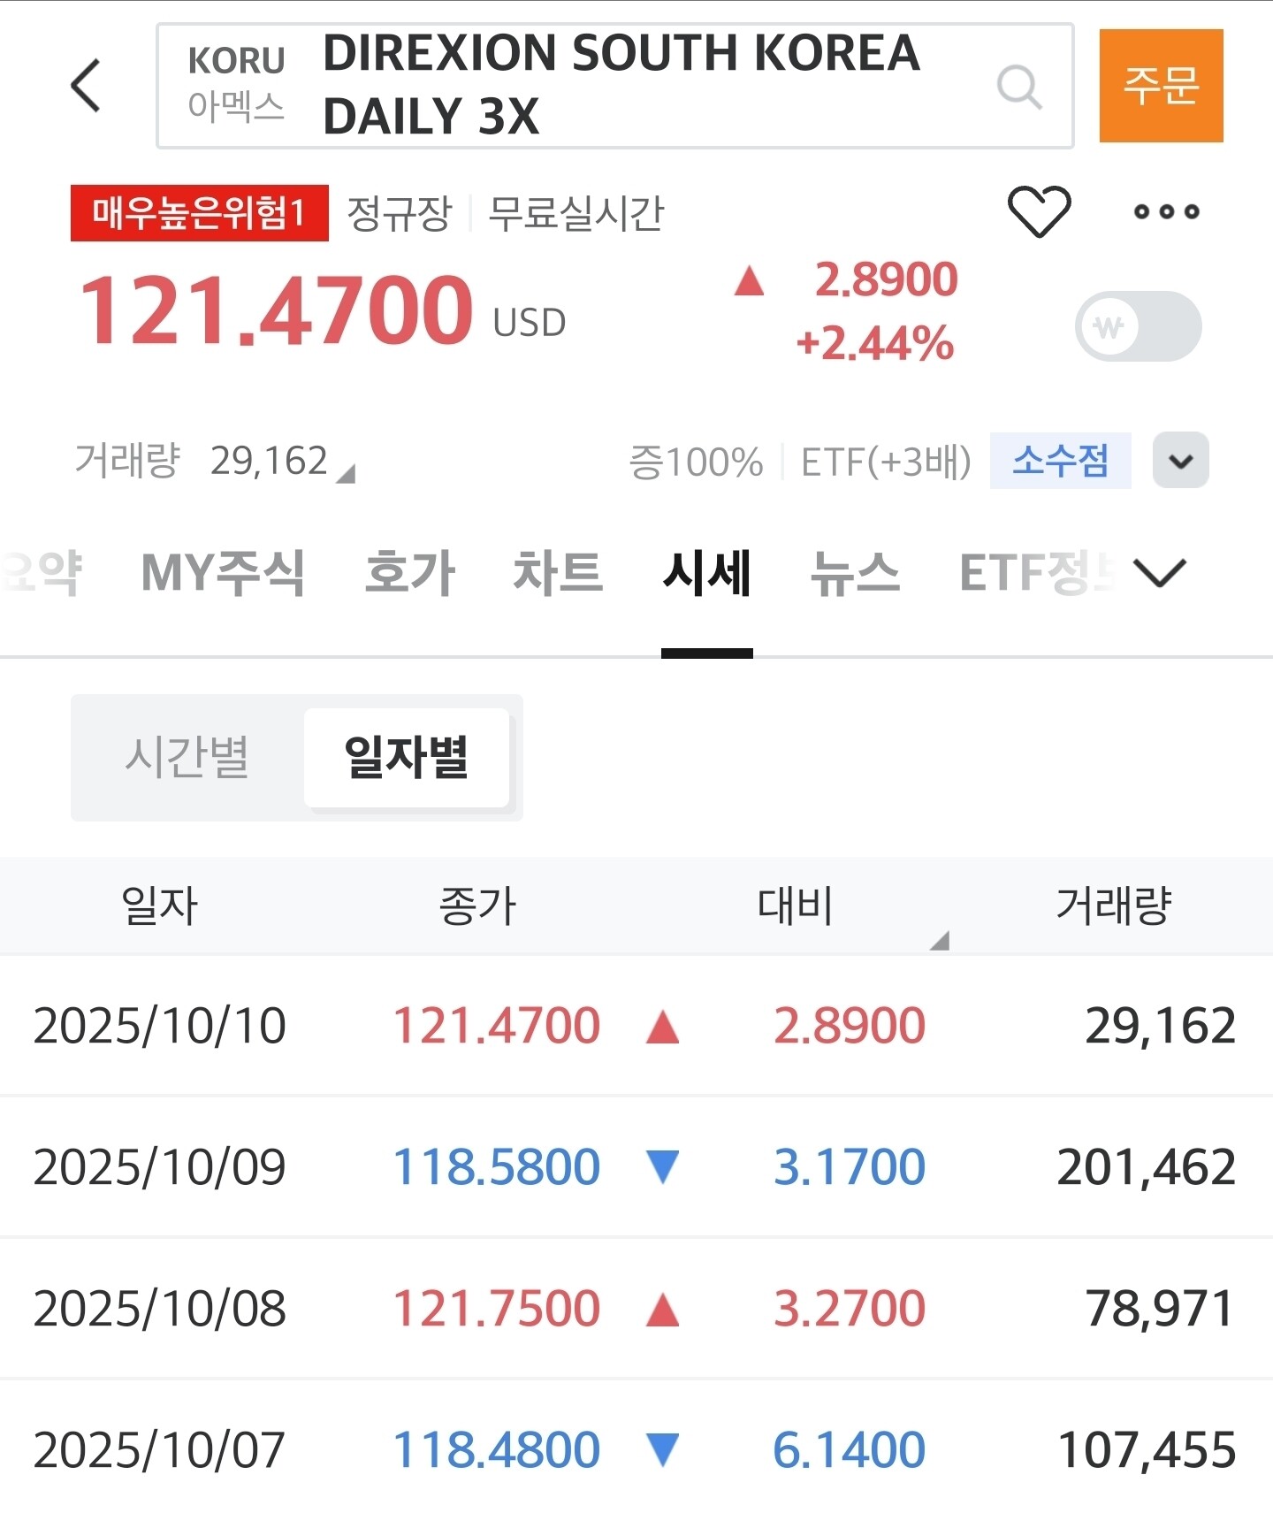Tap the back arrow icon
Screen dimensions: 1273x1513
86,86
